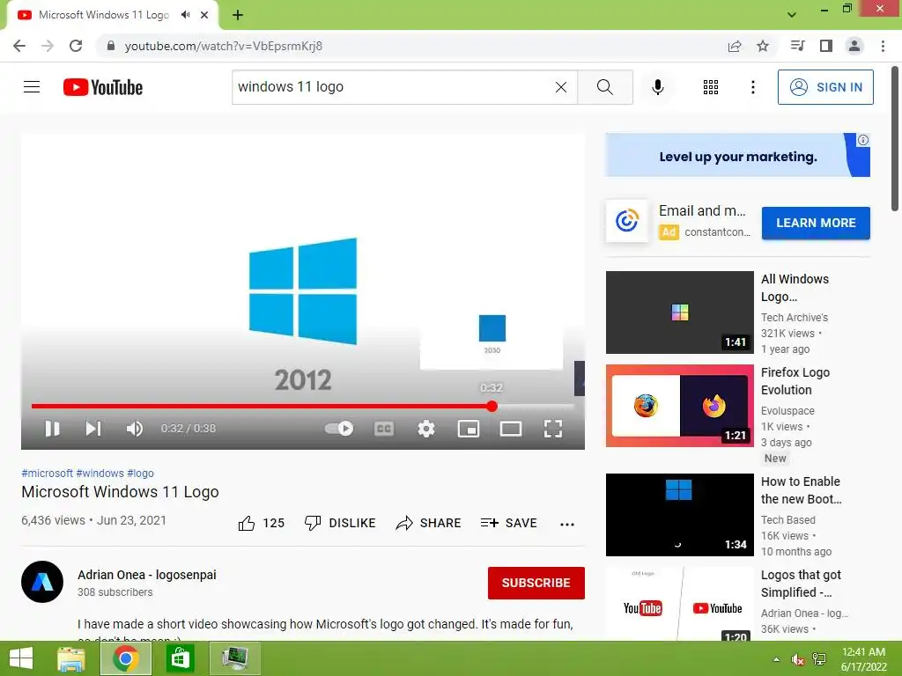This screenshot has height=676, width=902.
Task: Open the 'Level up your marketing' banner
Action: click(737, 155)
